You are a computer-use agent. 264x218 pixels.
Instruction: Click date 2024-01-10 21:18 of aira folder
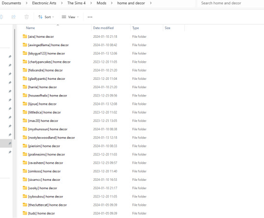click(105, 37)
